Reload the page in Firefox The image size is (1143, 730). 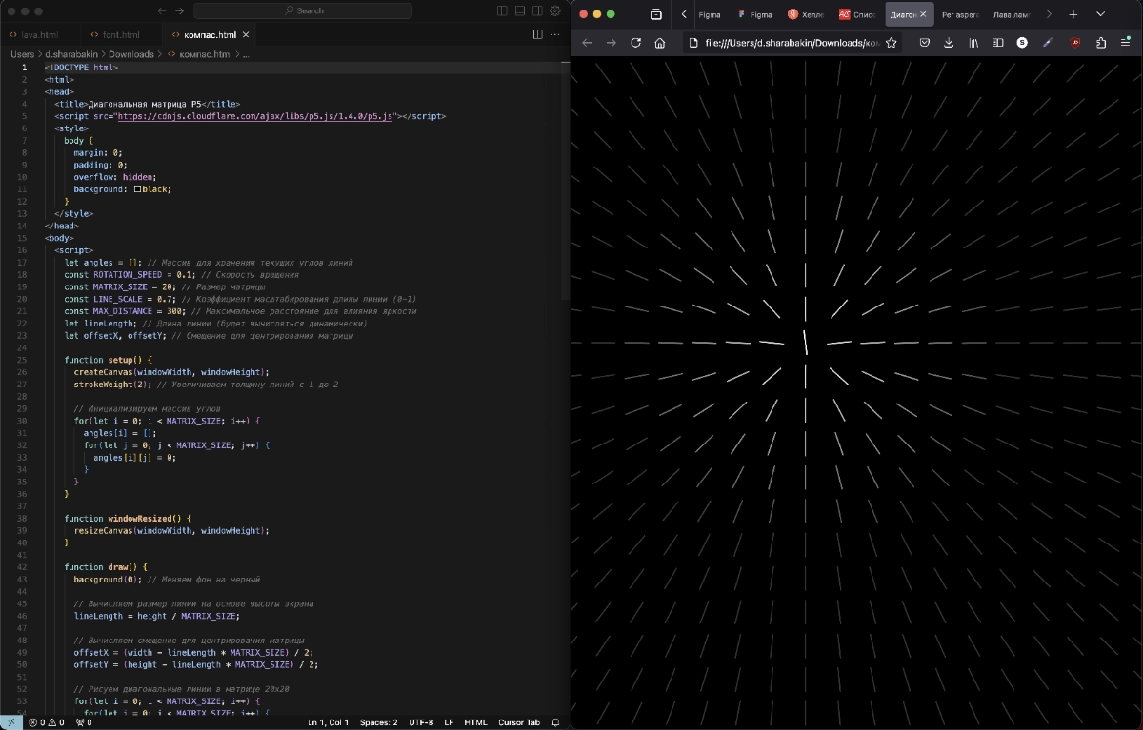(x=635, y=43)
